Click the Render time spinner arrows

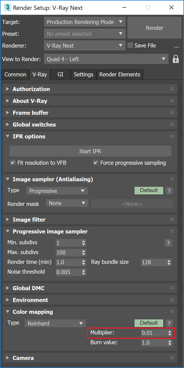click(83, 262)
